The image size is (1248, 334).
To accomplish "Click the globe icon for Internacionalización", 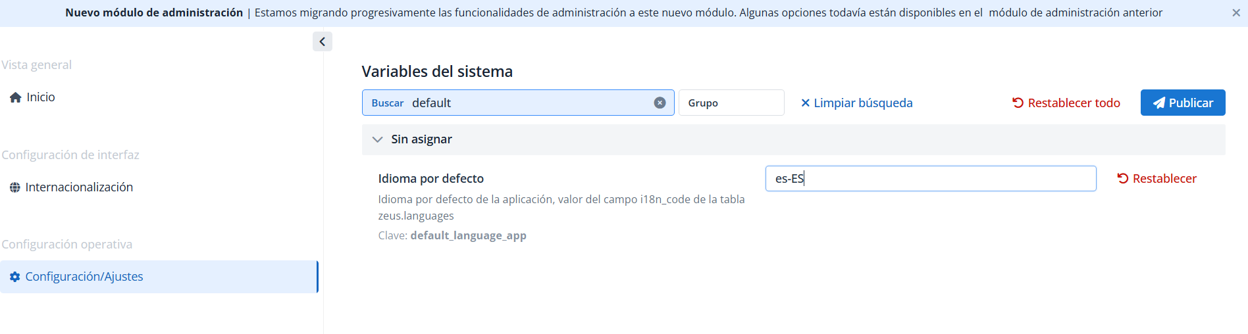I will coord(15,187).
